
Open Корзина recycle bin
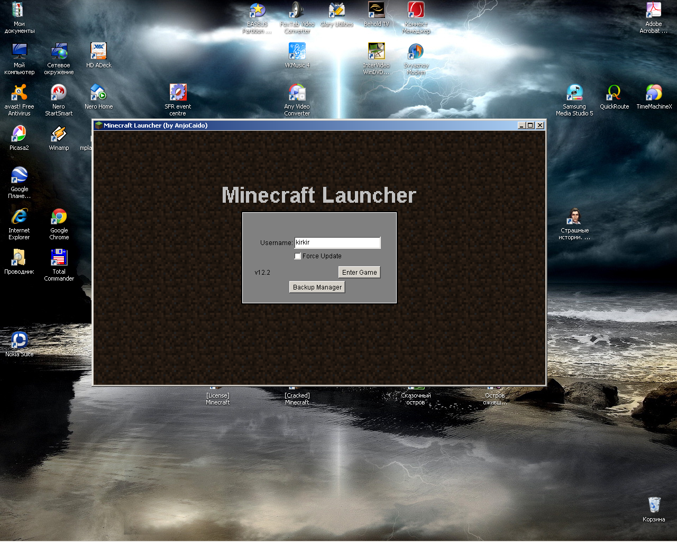654,510
